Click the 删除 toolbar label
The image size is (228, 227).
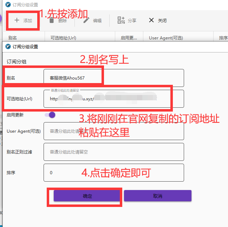(x=63, y=20)
